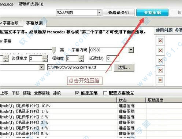Click the 开始压缩 start compression button
The width and height of the screenshot is (182, 139).
[x=152, y=13]
